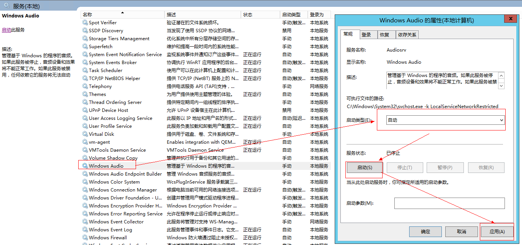Select the Windows Audio service name

click(x=106, y=166)
